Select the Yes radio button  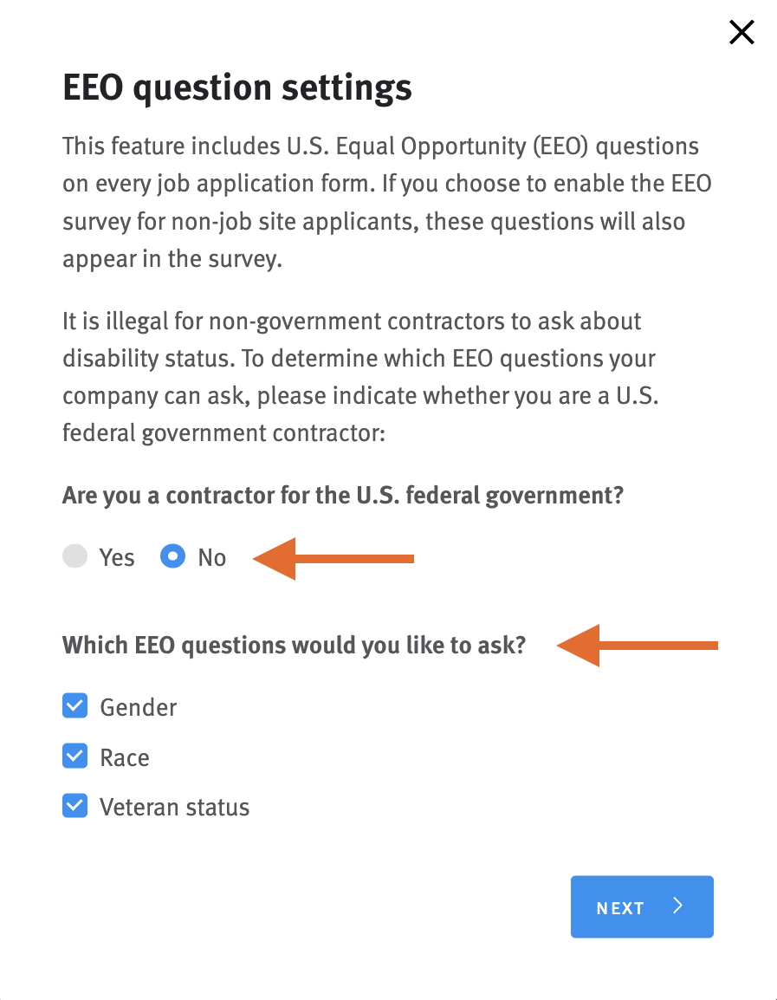point(75,556)
